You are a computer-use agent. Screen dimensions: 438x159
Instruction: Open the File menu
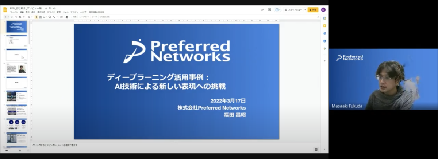click(14, 12)
